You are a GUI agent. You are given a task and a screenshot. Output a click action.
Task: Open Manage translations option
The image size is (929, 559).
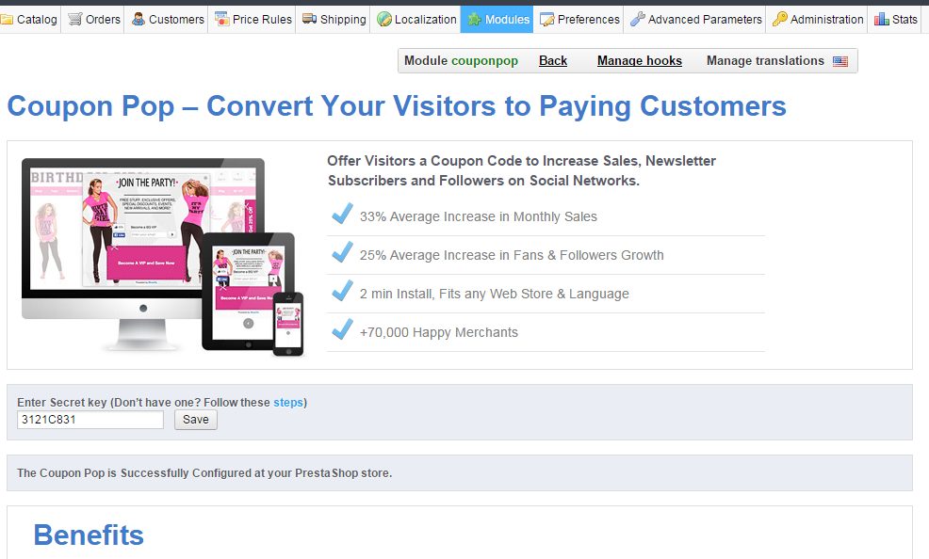765,61
